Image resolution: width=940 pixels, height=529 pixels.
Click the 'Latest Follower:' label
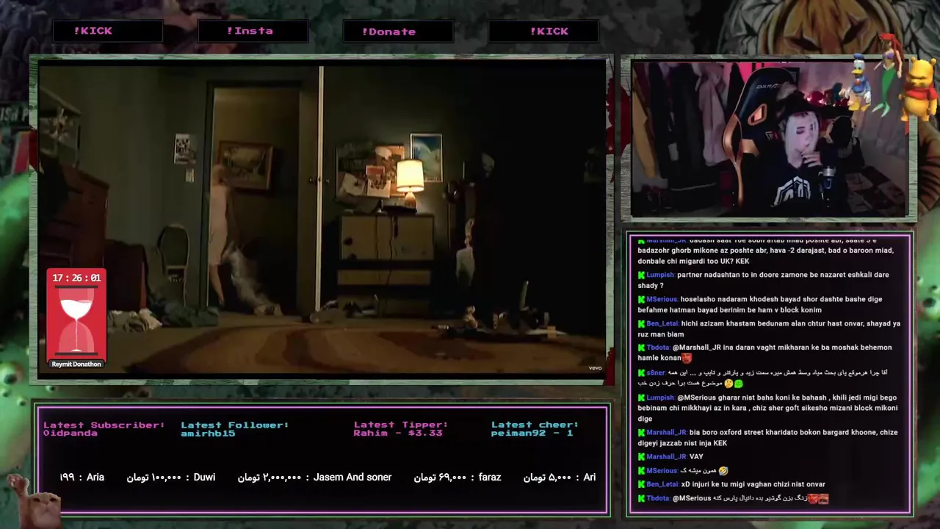pyautogui.click(x=235, y=425)
